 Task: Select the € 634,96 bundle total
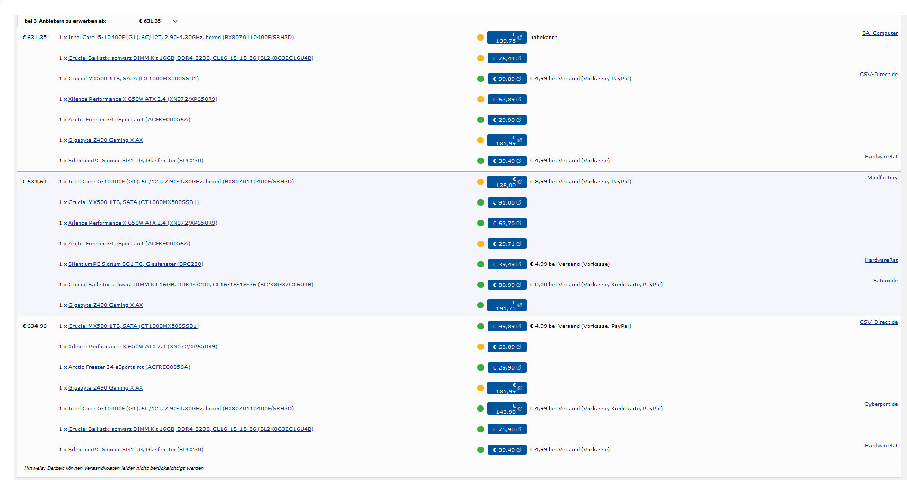point(34,326)
